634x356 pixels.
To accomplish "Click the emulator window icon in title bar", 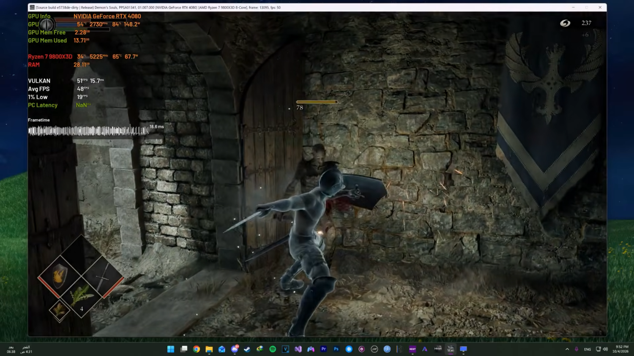I will (32, 7).
